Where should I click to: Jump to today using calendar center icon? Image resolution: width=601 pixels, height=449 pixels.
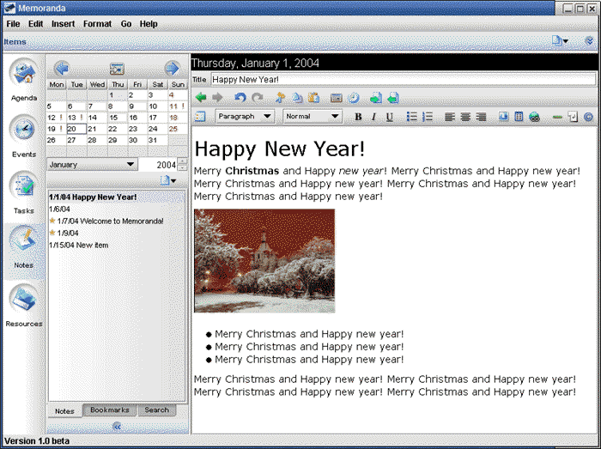tap(117, 69)
